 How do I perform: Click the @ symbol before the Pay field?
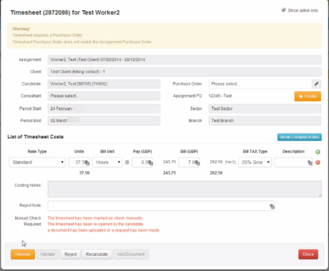tap(127, 162)
